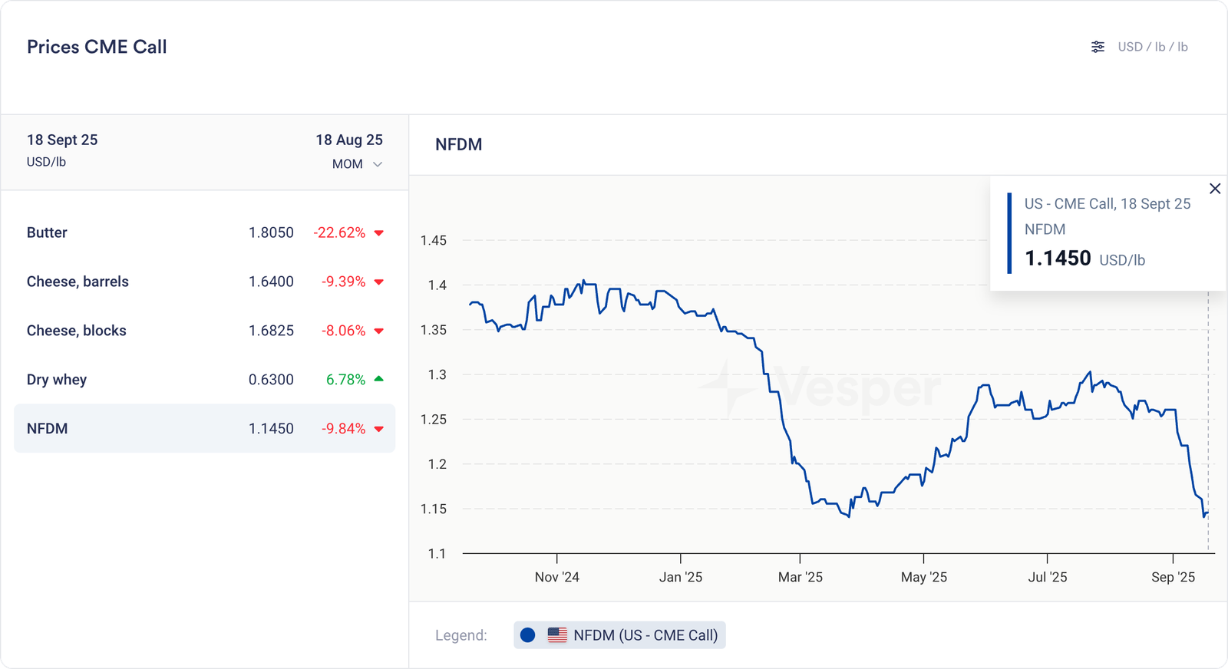Screen dimensions: 1228x669
Task: Click the US flag icon in legend
Action: click(557, 635)
